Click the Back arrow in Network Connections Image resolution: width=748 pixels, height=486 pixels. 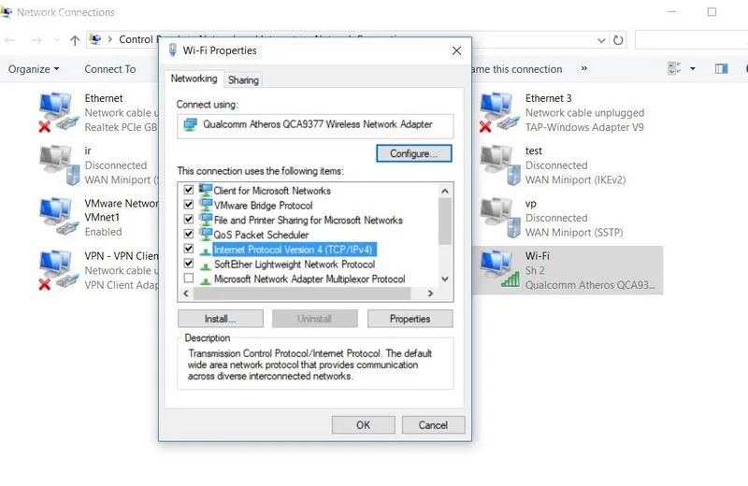pyautogui.click(x=10, y=40)
